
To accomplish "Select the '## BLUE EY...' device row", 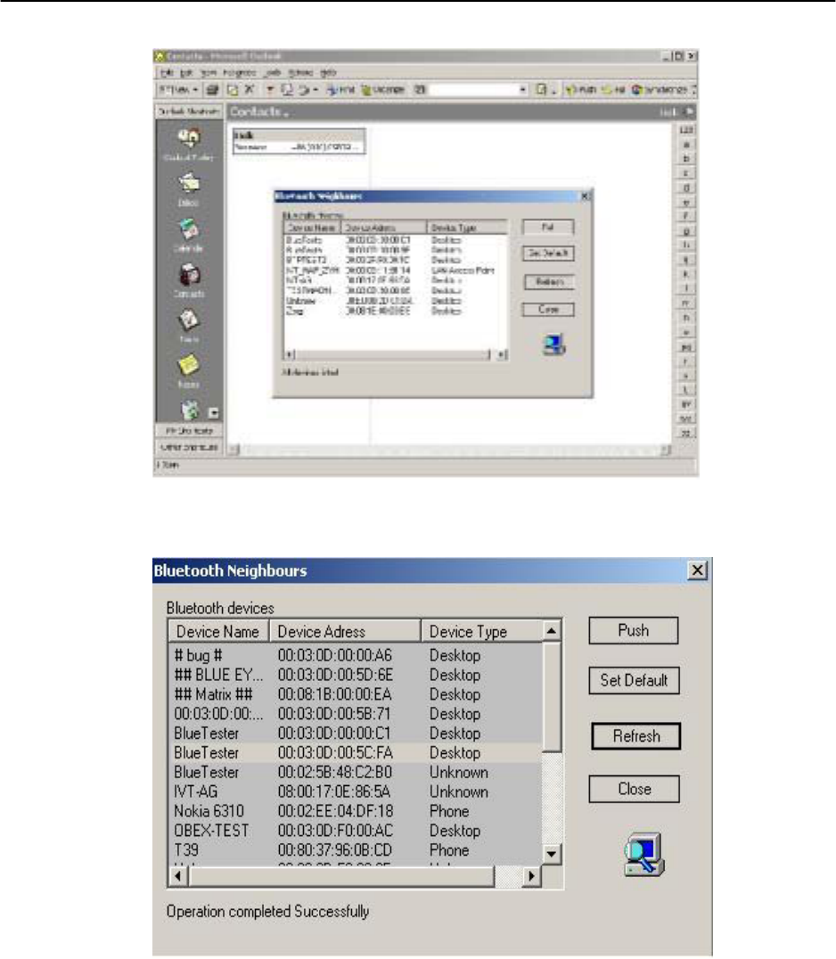I will click(x=356, y=676).
